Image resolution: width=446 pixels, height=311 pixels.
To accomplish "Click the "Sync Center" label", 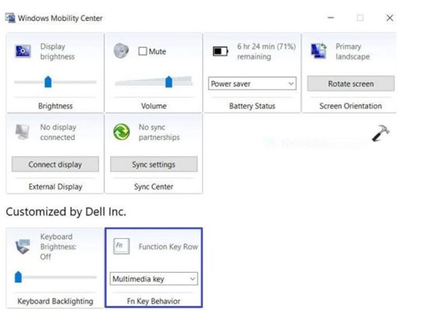I will [153, 187].
